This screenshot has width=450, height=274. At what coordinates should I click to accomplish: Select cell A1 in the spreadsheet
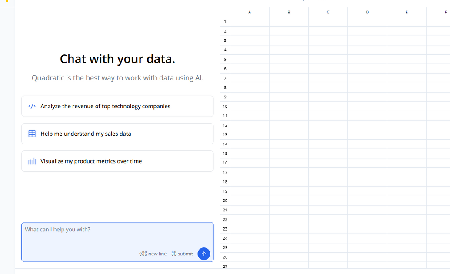pyautogui.click(x=249, y=21)
